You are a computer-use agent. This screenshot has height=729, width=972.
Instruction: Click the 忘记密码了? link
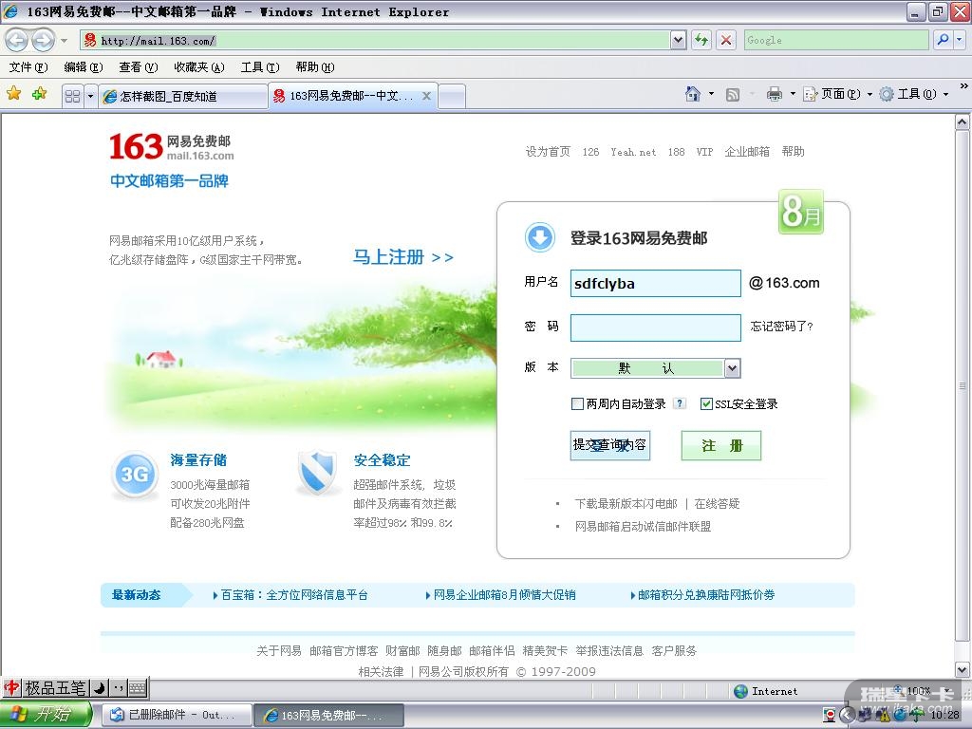click(x=782, y=327)
